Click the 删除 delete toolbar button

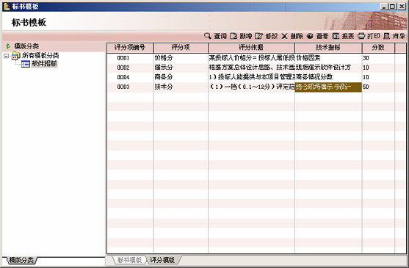pos(292,36)
